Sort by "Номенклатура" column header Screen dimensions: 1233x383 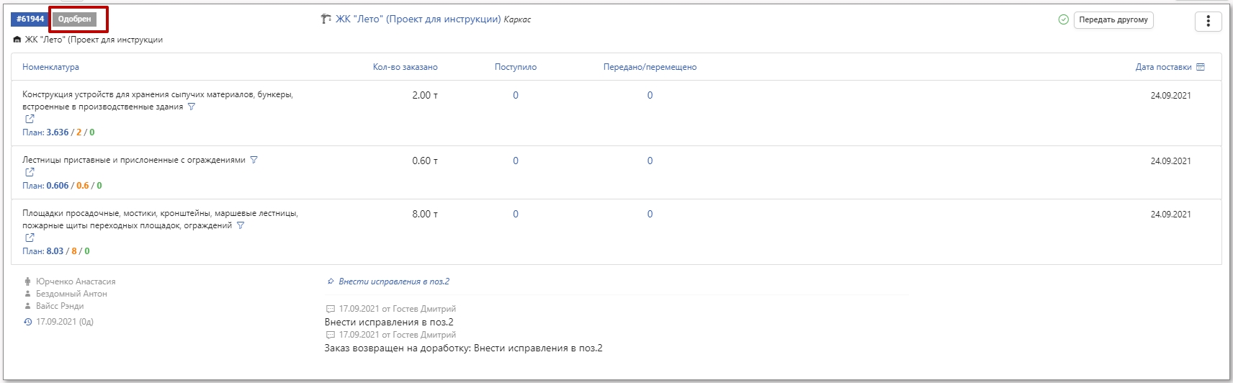(50, 67)
